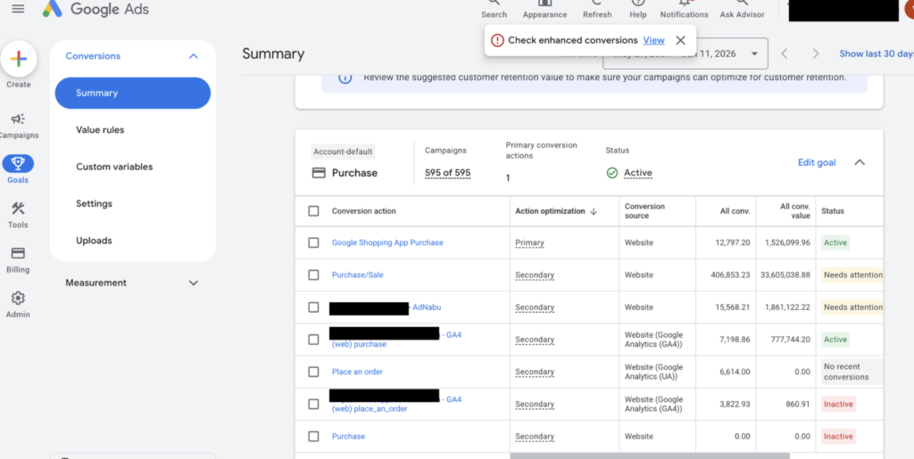This screenshot has height=459, width=914.
Task: Click the 595 of 595 campaigns link
Action: (448, 173)
